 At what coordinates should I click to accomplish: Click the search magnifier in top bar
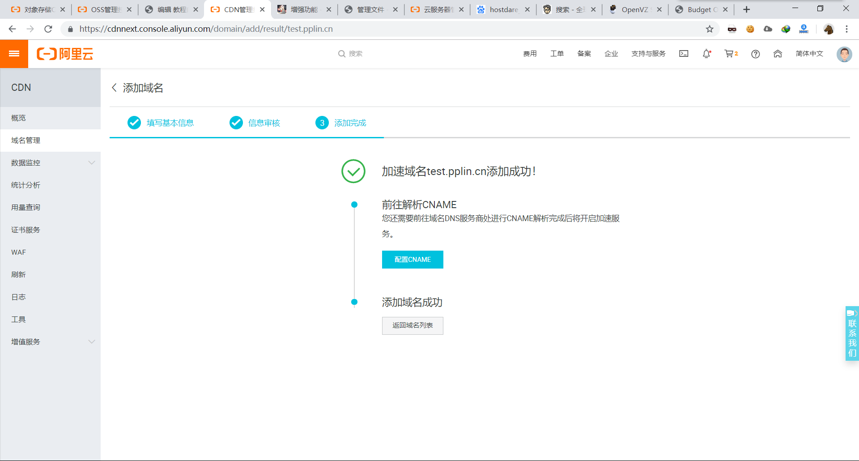pyautogui.click(x=341, y=53)
